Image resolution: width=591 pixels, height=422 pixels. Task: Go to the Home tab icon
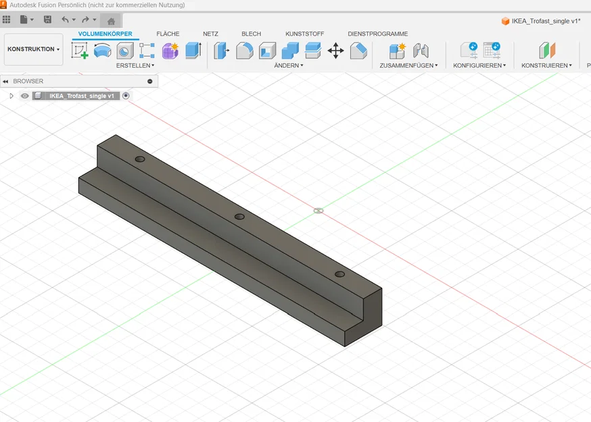111,21
